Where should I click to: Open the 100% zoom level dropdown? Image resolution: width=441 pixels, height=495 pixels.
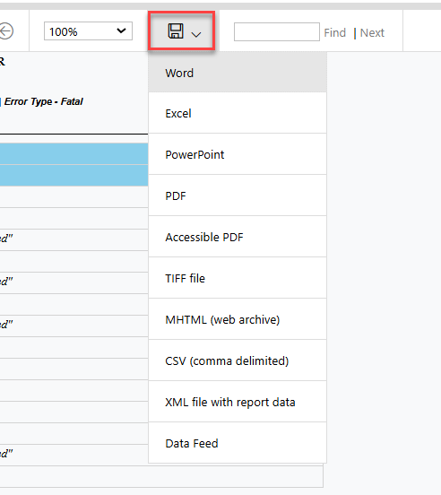pyautogui.click(x=88, y=30)
